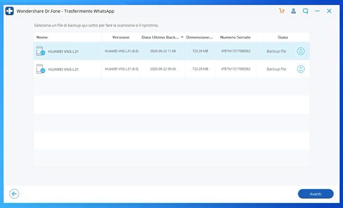Image resolution: width=343 pixels, height=208 pixels.
Task: Click the Numero Seriale column header
Action: [235, 37]
